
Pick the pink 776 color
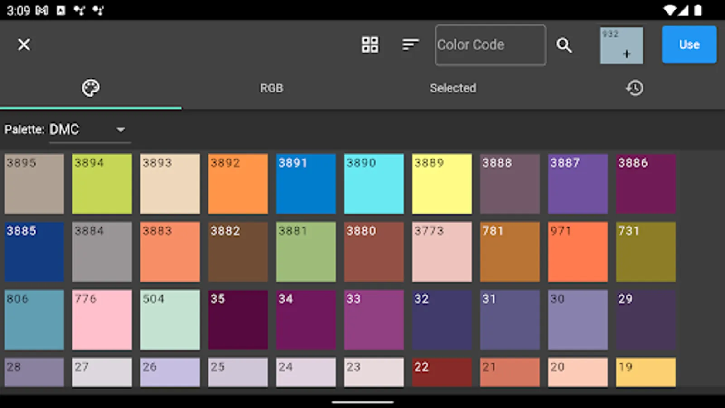click(102, 320)
